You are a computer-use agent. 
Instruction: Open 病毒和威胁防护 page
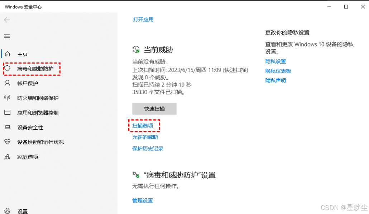coord(35,69)
